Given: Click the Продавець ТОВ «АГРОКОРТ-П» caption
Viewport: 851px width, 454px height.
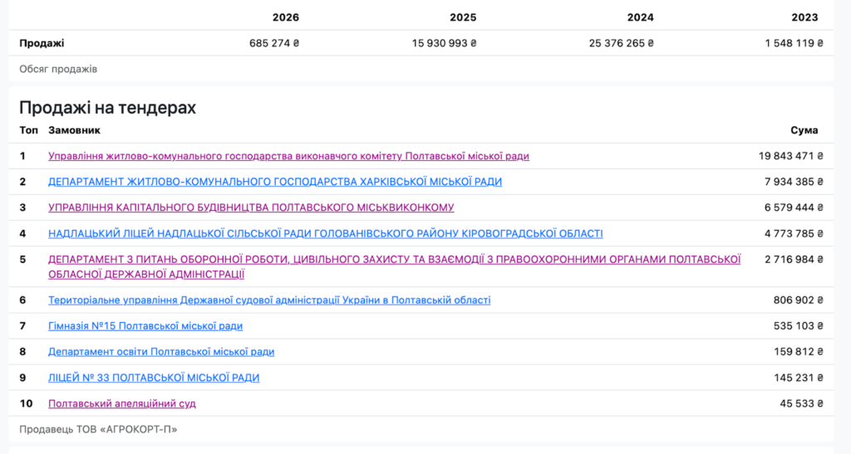Looking at the screenshot, I should [x=98, y=429].
